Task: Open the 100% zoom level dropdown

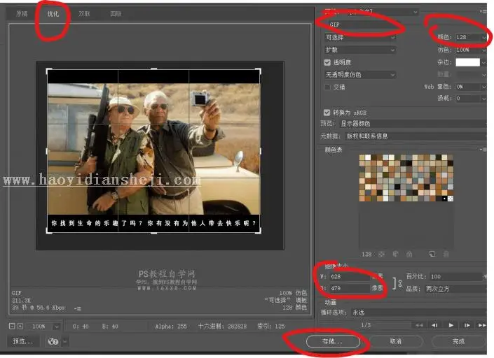Action: [43, 327]
